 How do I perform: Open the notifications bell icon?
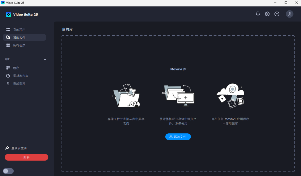tap(258, 14)
